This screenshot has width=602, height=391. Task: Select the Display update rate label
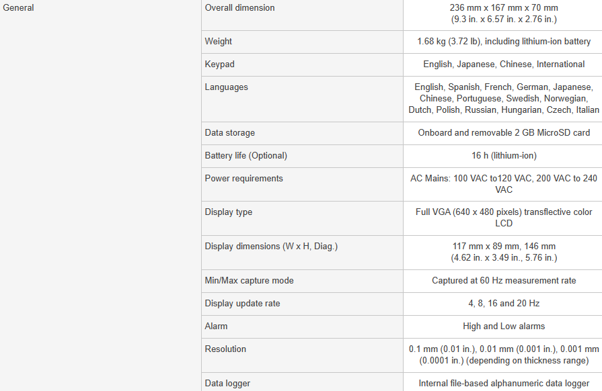(242, 303)
